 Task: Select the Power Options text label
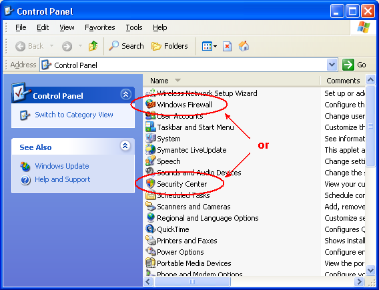180,252
